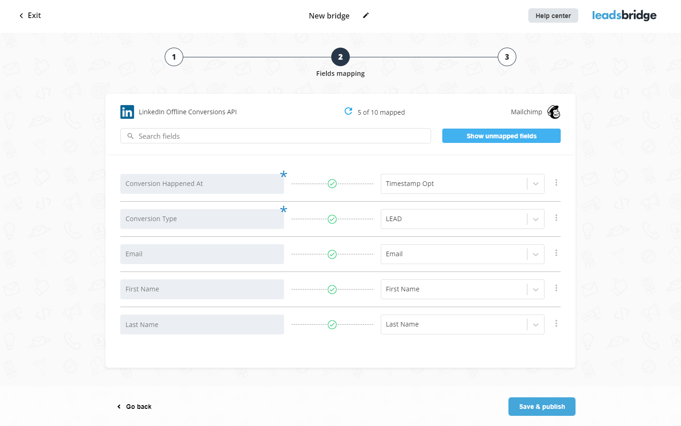Click required asterisk on Conversion Happened At
The image size is (681, 426).
tap(284, 174)
